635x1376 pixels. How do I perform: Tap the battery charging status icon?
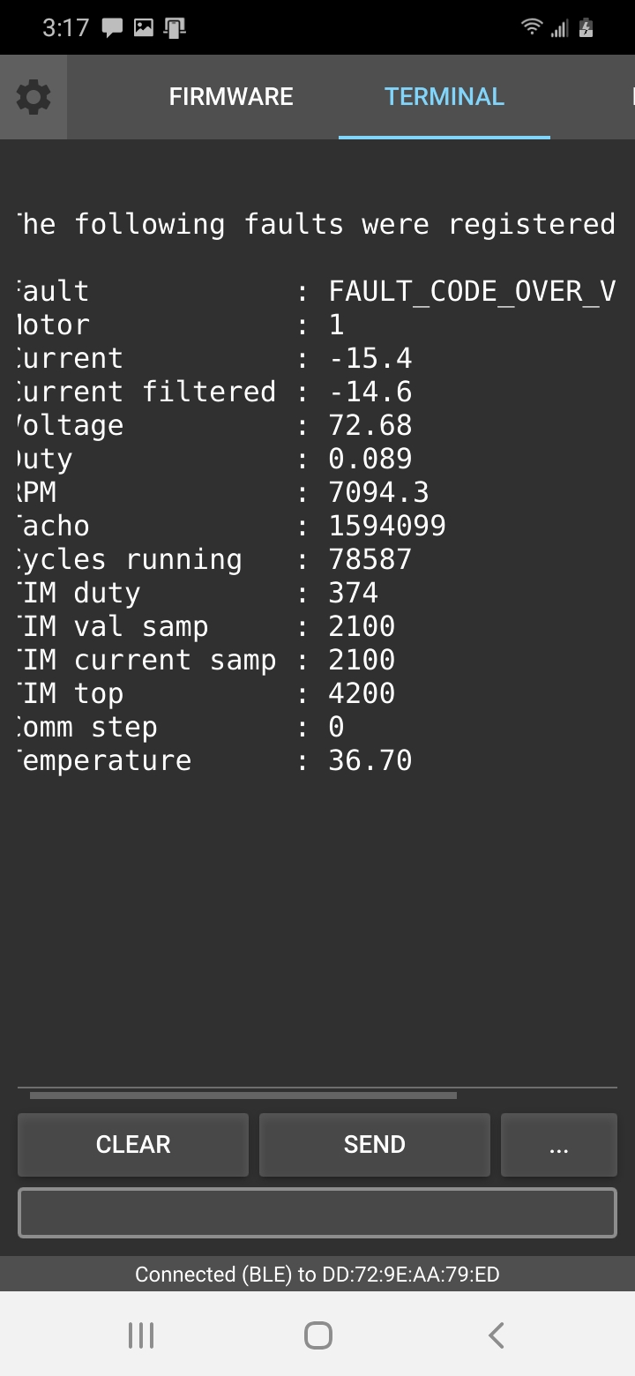586,27
